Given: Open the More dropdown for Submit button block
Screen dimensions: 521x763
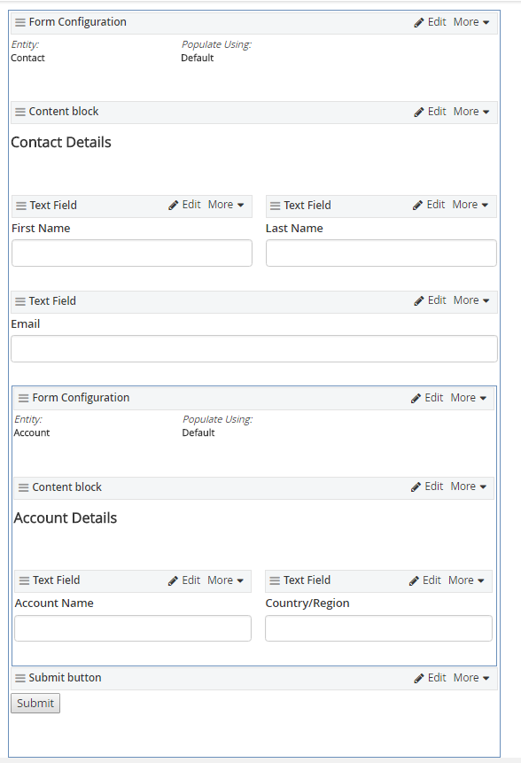Looking at the screenshot, I should 471,678.
